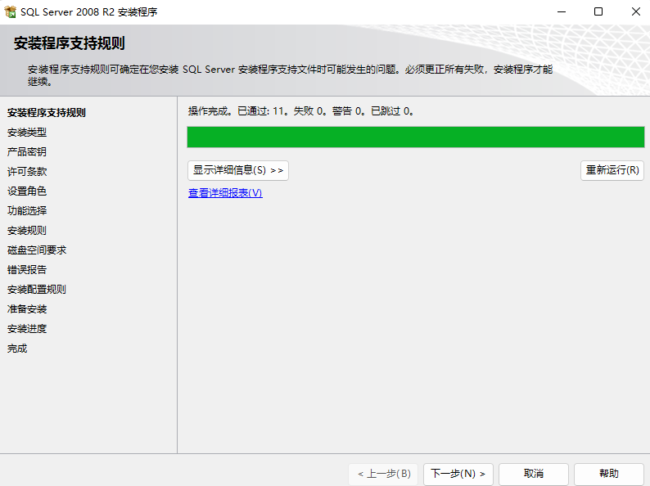Click 下一步(N) to continue

click(458, 474)
